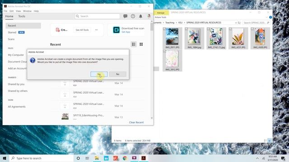Image resolution: width=289 pixels, height=162 pixels.
Task: Click Teaching in the Explorer breadcrumb
Action: [x=170, y=22]
